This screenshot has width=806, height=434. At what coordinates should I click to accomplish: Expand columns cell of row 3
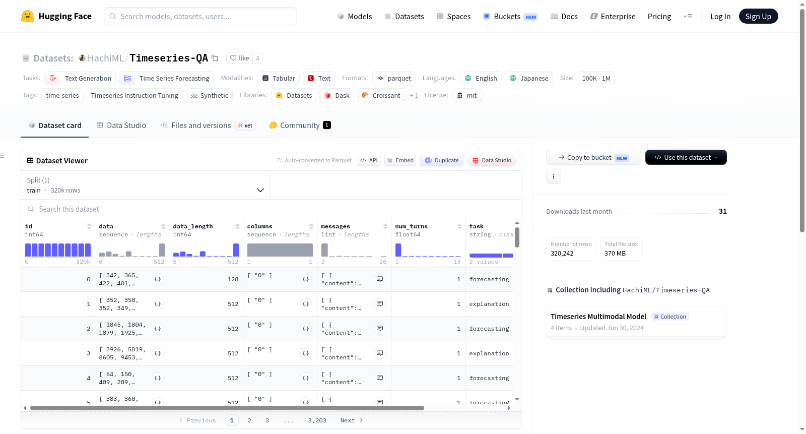pos(306,353)
